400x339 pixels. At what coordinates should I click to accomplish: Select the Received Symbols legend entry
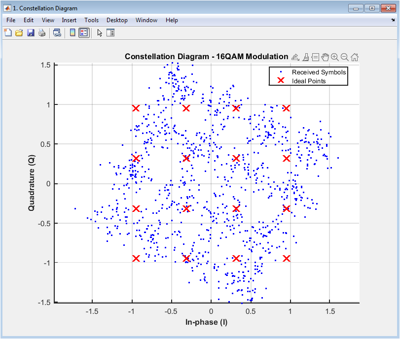[x=319, y=72]
